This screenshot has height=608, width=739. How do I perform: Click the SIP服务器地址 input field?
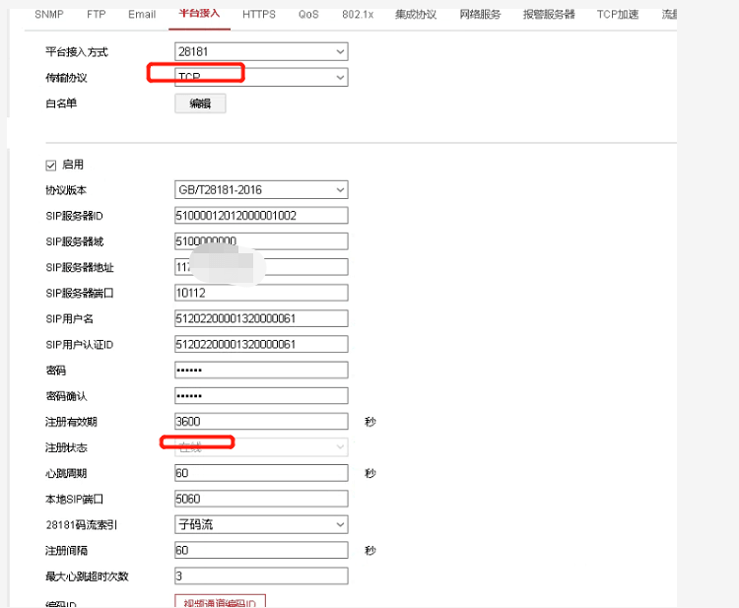[x=261, y=267]
